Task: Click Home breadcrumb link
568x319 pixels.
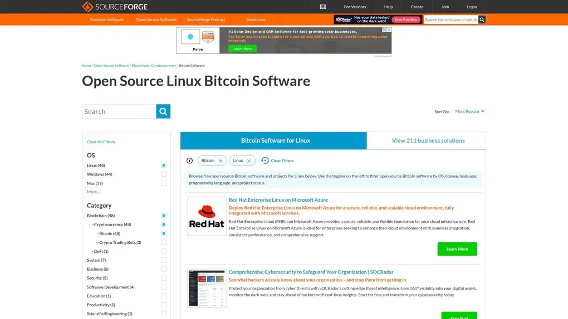Action: 86,66
